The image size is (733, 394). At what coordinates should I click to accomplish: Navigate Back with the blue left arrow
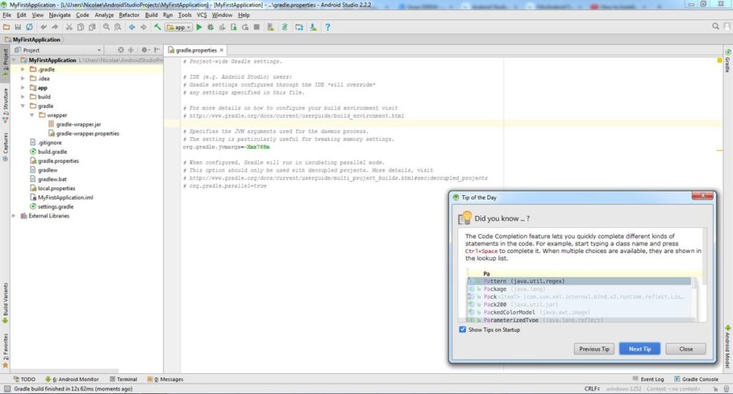tap(132, 27)
